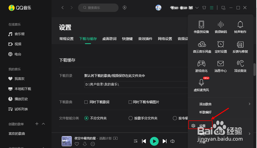Select the 按歌手分文件夹 option

[131, 118]
